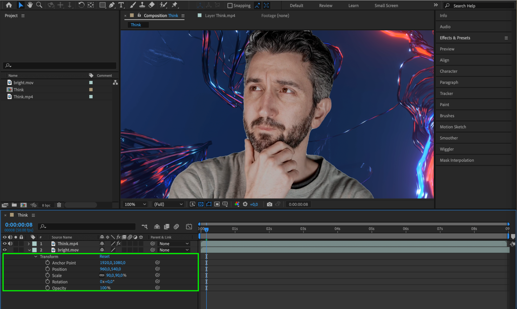Select the Pen tool
Viewport: 517px width, 309px height.
click(x=112, y=5)
